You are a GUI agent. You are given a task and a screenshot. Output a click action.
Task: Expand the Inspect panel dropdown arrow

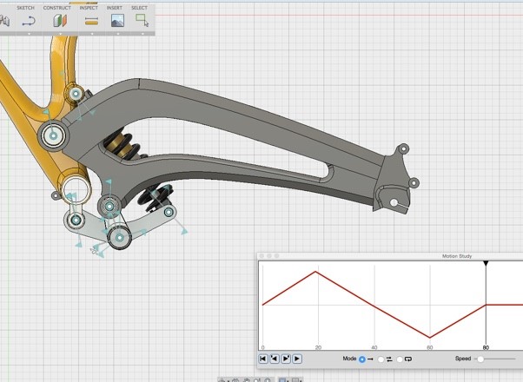[x=92, y=34]
